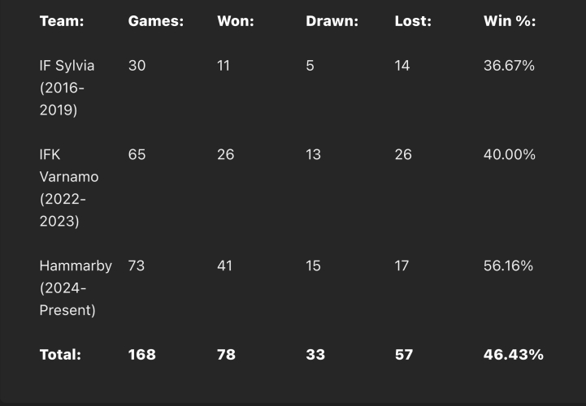Select Hammarby's 56.16% win percentage
This screenshot has height=406, width=586.
[x=508, y=266]
